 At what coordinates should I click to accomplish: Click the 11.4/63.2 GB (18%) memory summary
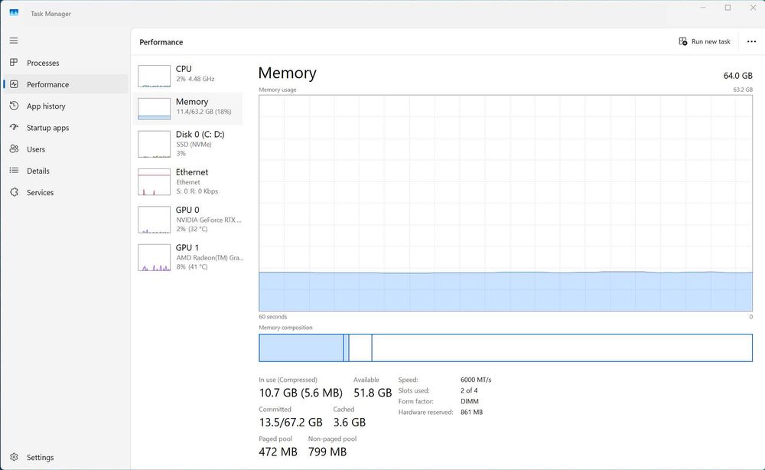coord(204,112)
